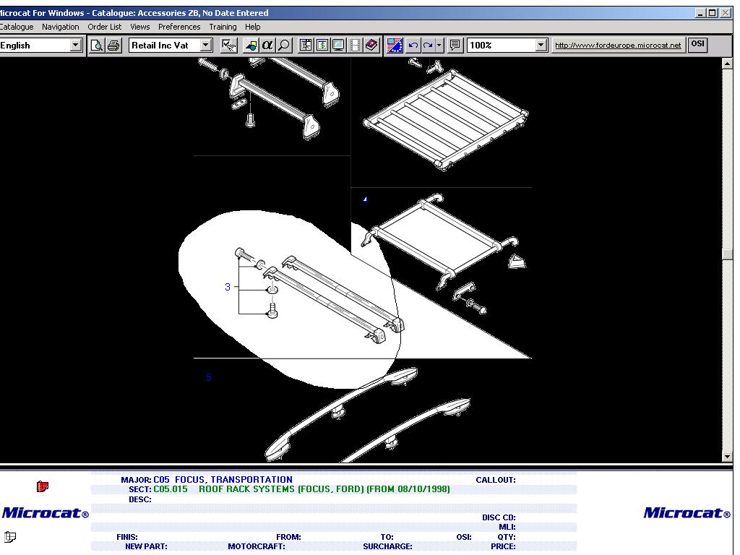The image size is (740, 555).
Task: Click the magnifying glass search icon
Action: coord(284,46)
